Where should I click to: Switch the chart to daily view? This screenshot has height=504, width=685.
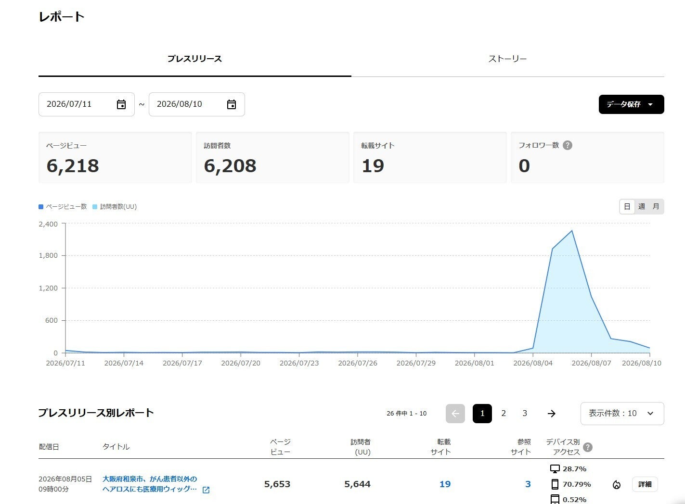(627, 206)
